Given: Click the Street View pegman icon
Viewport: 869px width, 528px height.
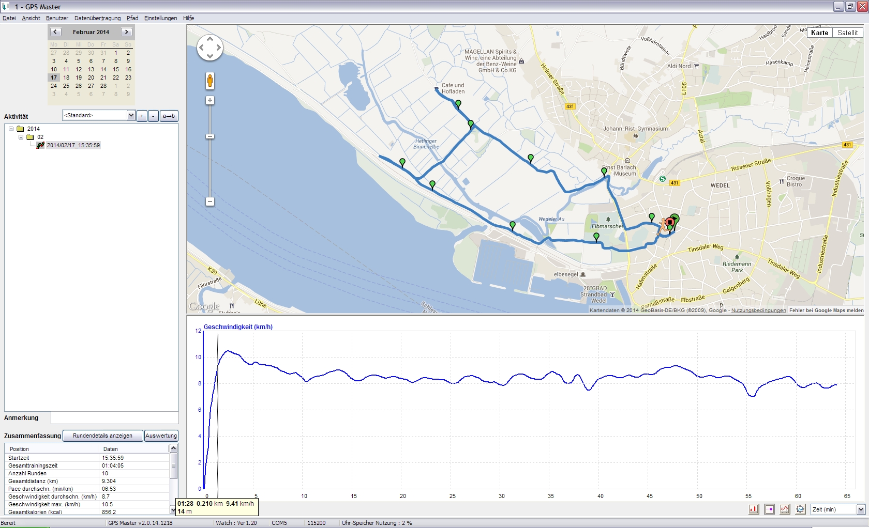Looking at the screenshot, I should coord(210,81).
